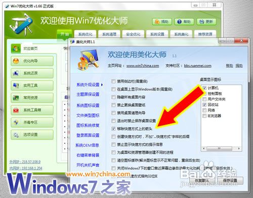Click the 保存设置 button
Viewport: 253px width, 198px height.
point(230,181)
